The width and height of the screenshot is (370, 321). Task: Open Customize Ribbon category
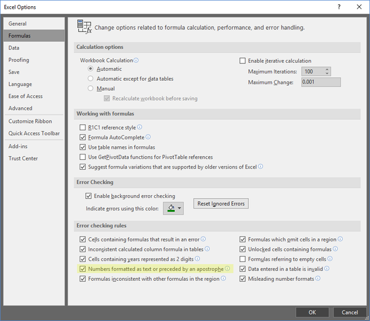(34, 121)
